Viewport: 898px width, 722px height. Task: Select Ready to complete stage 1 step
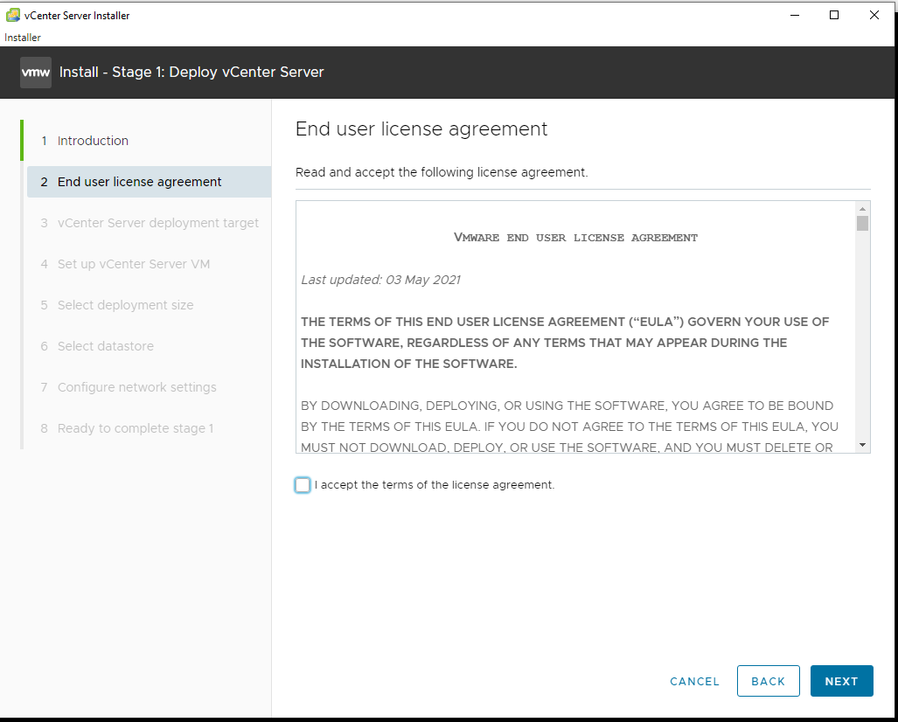click(x=149, y=428)
